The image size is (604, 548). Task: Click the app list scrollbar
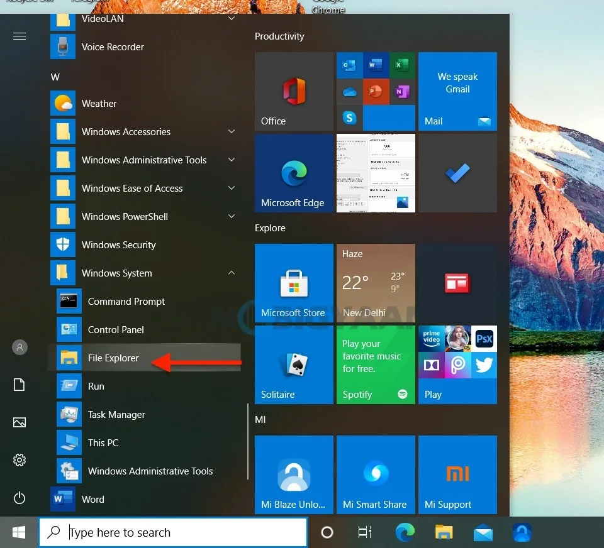(x=248, y=441)
